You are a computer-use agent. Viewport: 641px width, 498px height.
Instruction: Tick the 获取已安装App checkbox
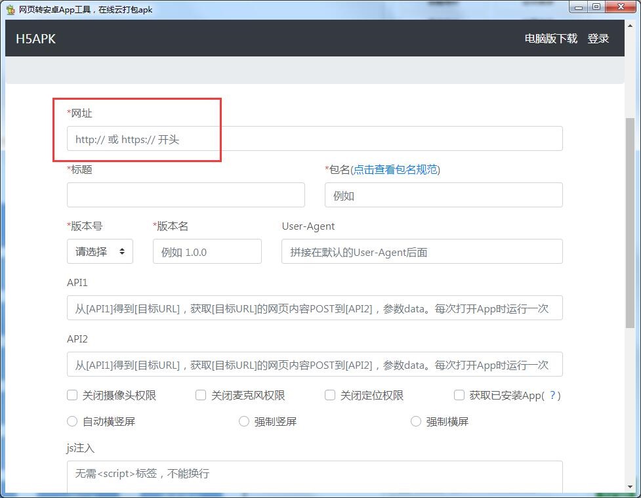pos(459,395)
